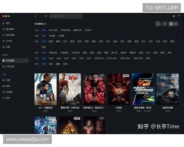This screenshot has width=184, height=147.
Task: Filter genre by 恐怖
Action: click(122, 41)
